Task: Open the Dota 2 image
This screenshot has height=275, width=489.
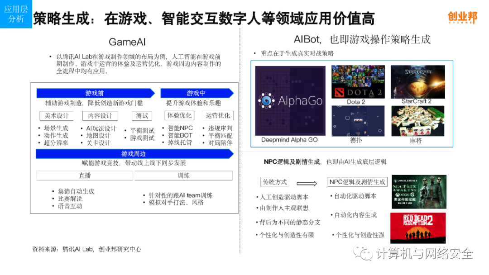Action: pyautogui.click(x=358, y=82)
